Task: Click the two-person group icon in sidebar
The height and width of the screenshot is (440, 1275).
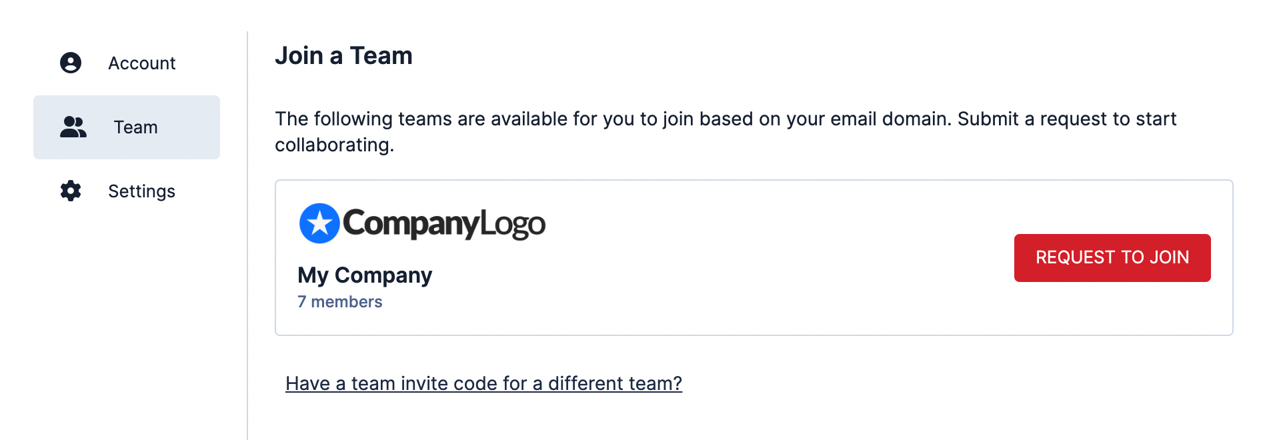Action: coord(72,127)
